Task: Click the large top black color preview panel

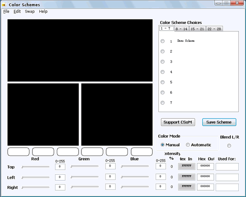Action: pyautogui.click(x=80, y=50)
